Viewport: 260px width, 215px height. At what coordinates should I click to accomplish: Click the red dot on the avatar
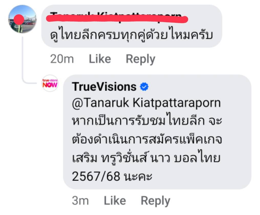pos(19,19)
